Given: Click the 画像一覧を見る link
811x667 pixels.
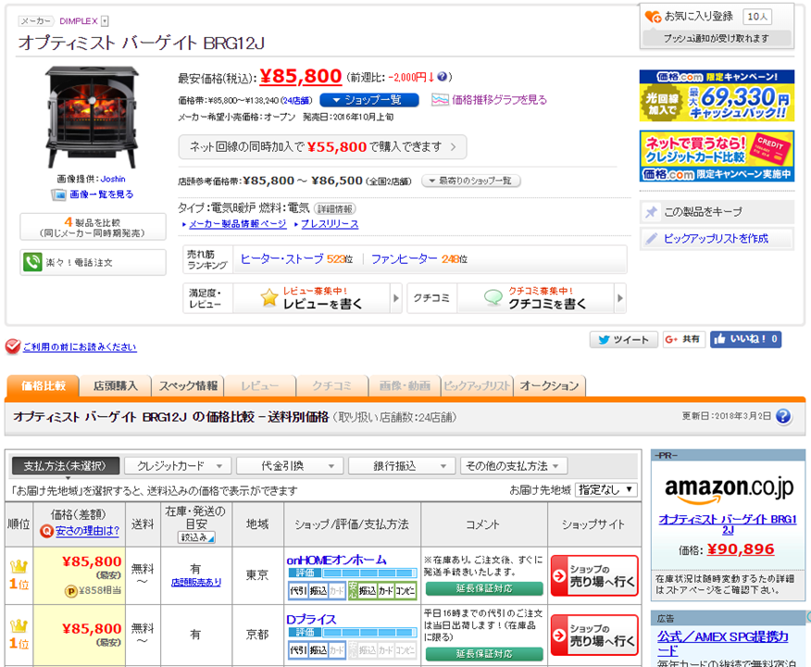Looking at the screenshot, I should point(102,195).
